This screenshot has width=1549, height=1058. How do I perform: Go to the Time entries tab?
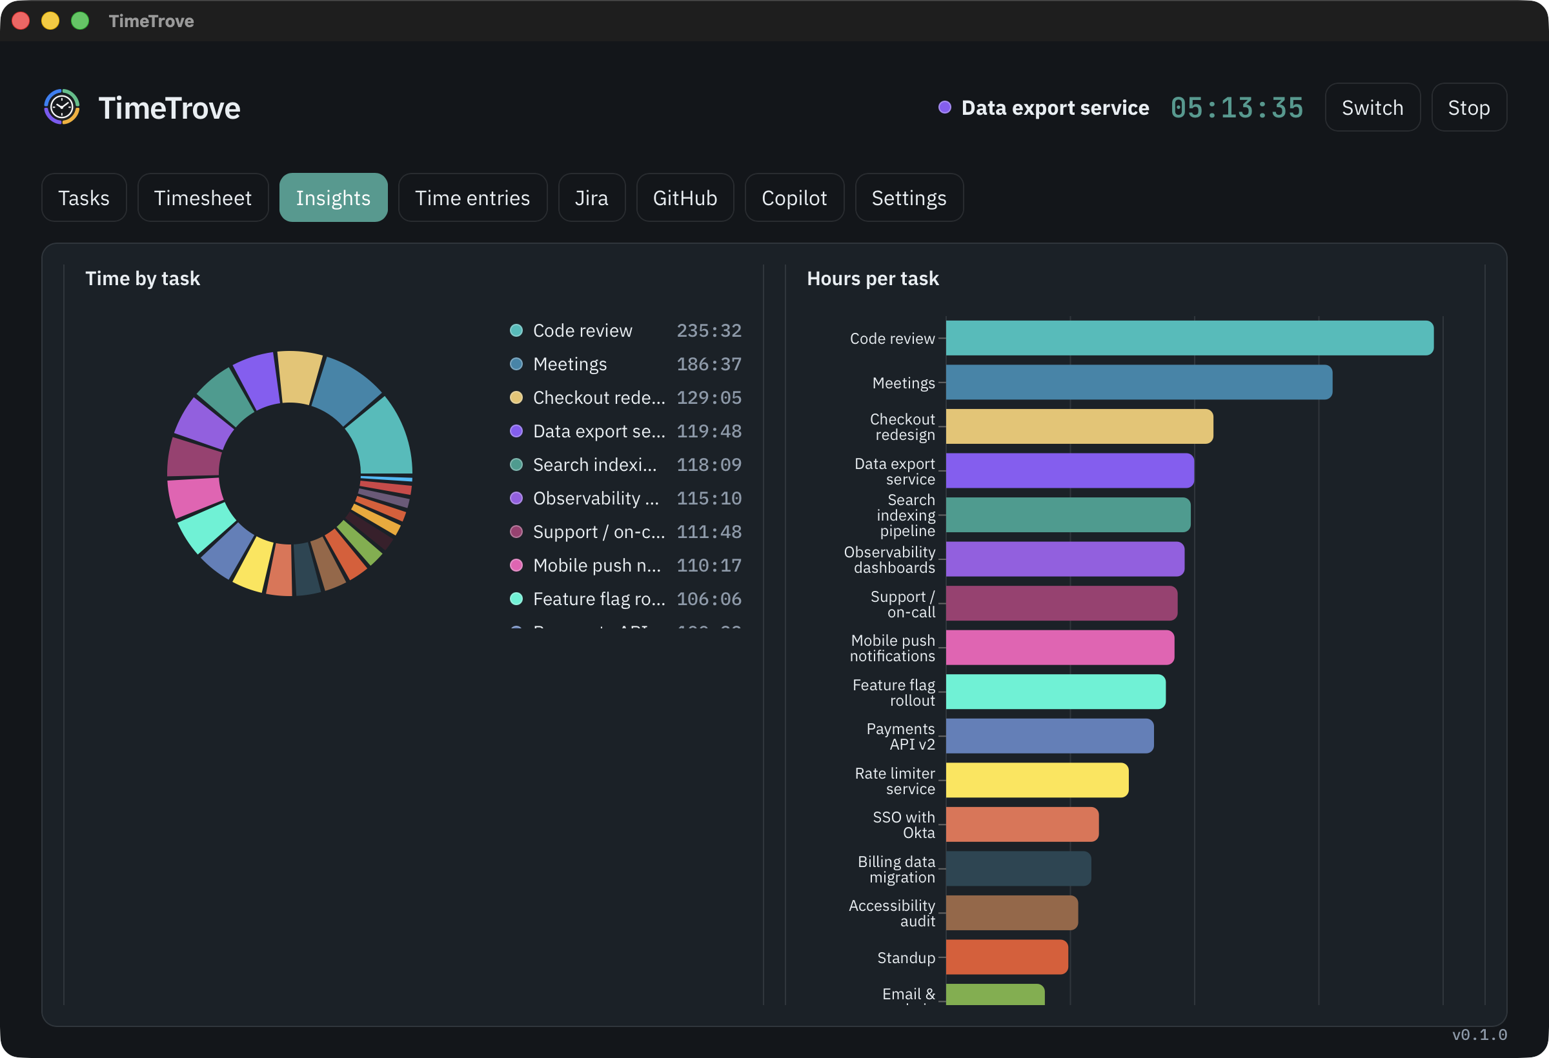472,198
